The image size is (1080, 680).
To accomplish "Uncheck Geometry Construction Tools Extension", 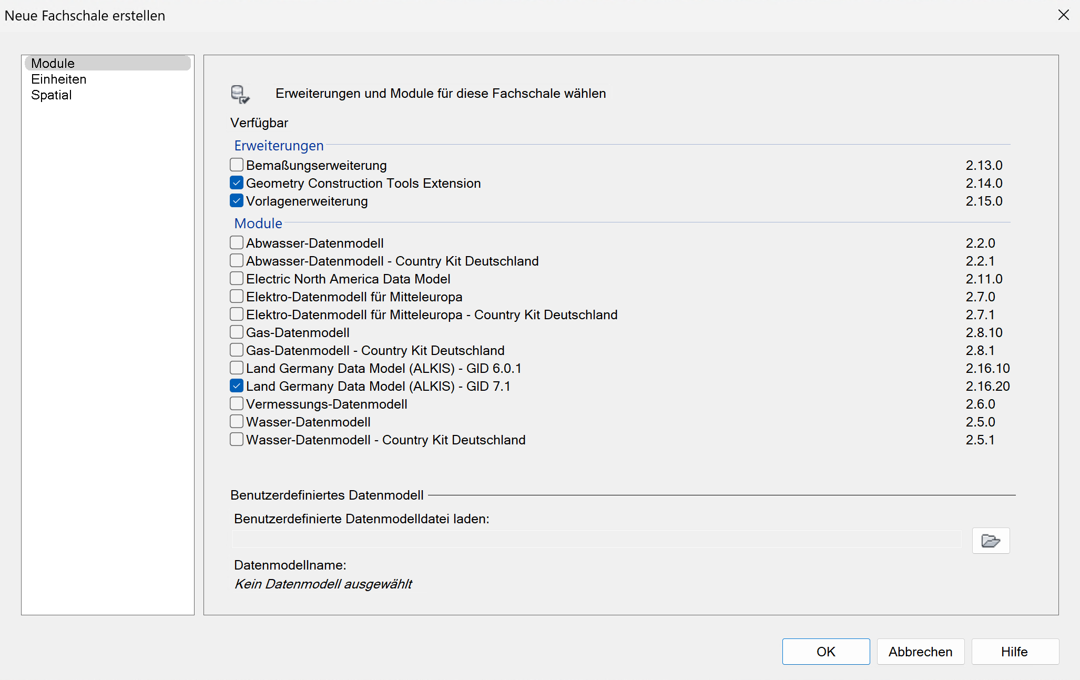I will (x=237, y=183).
